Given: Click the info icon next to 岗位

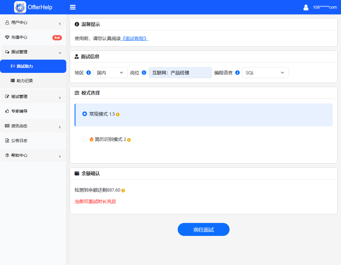Looking at the screenshot, I should tap(144, 73).
